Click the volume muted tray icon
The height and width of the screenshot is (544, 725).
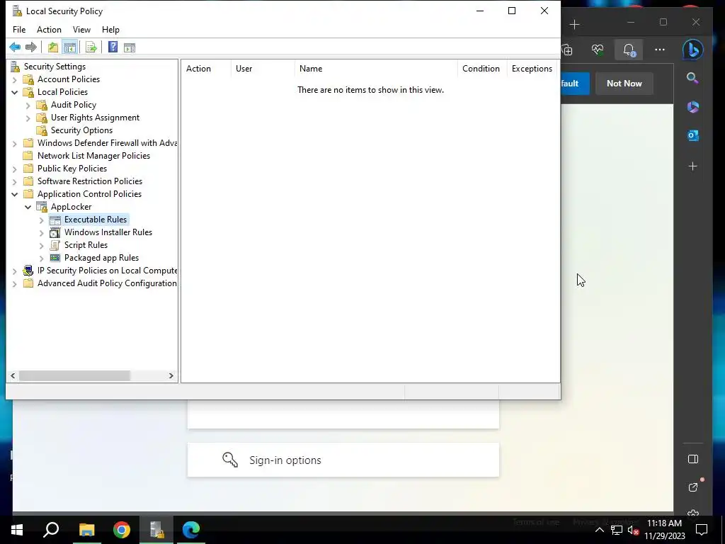tap(634, 530)
